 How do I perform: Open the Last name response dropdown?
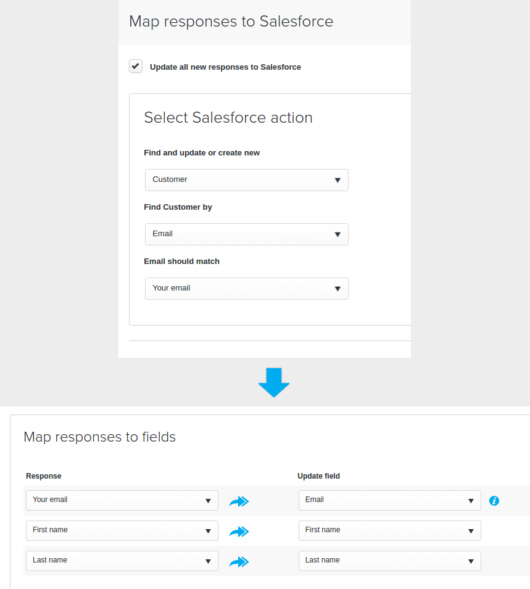(x=122, y=561)
